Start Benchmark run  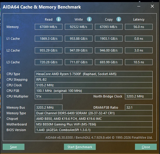(x=80, y=147)
